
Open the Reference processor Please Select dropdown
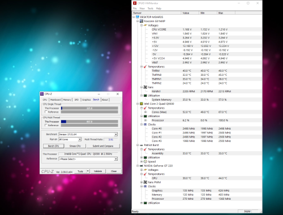[x=116, y=159]
